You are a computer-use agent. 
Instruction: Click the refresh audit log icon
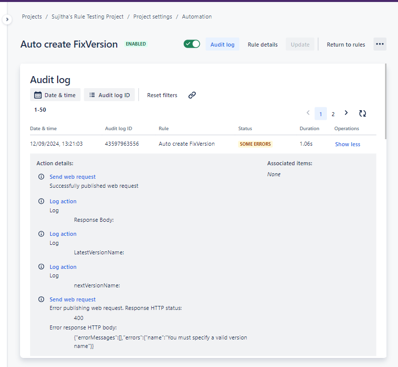tap(362, 114)
